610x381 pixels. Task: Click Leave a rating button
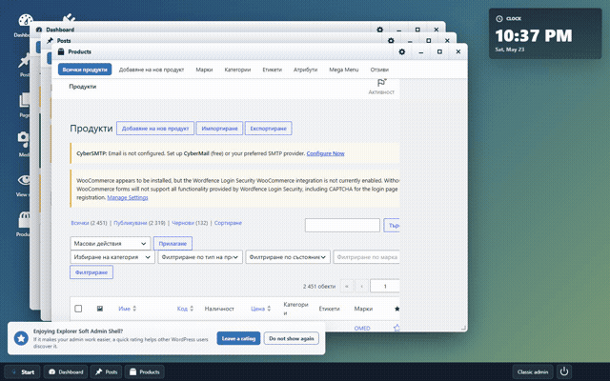tap(238, 338)
